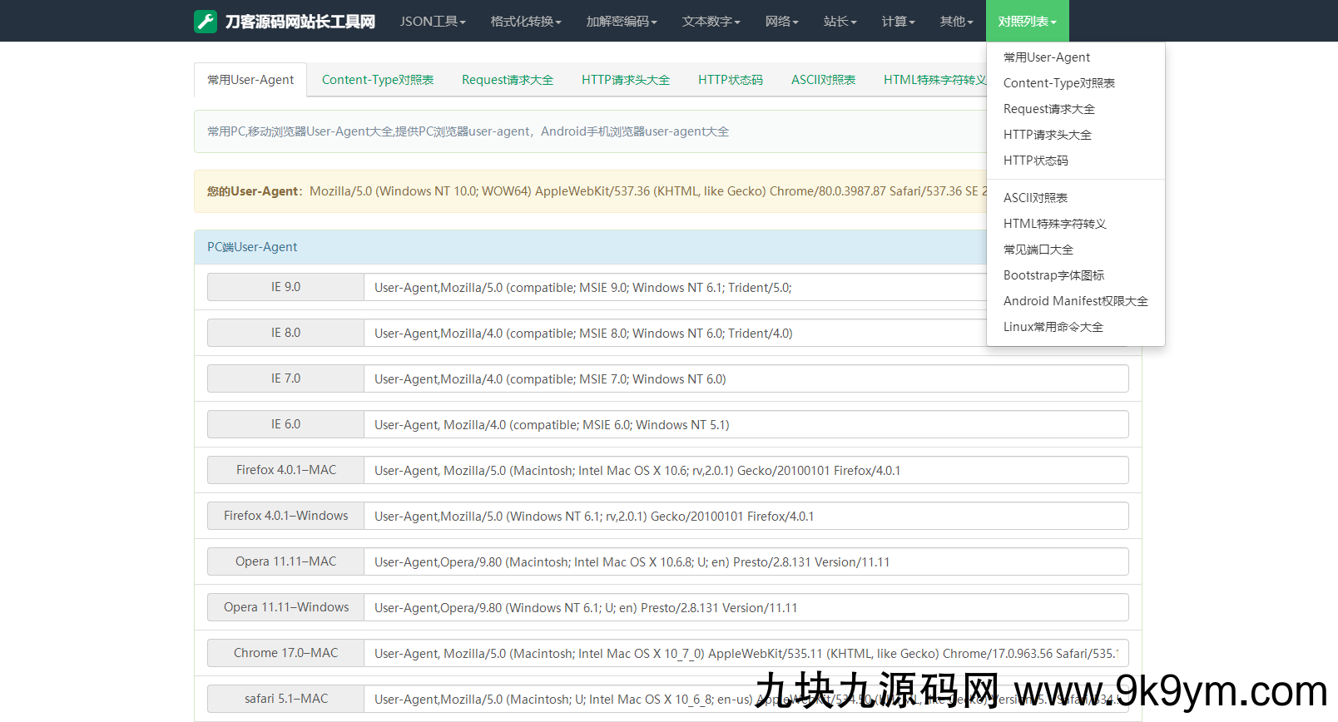1338x722 pixels.
Task: Click the 刀客源码网站长工具网 site title link
Action: pos(300,22)
